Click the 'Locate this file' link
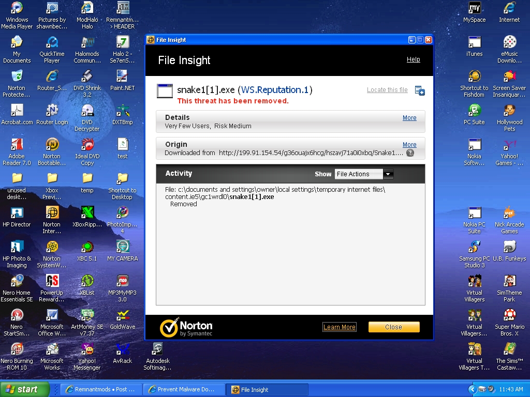The width and height of the screenshot is (530, 397). click(x=387, y=90)
